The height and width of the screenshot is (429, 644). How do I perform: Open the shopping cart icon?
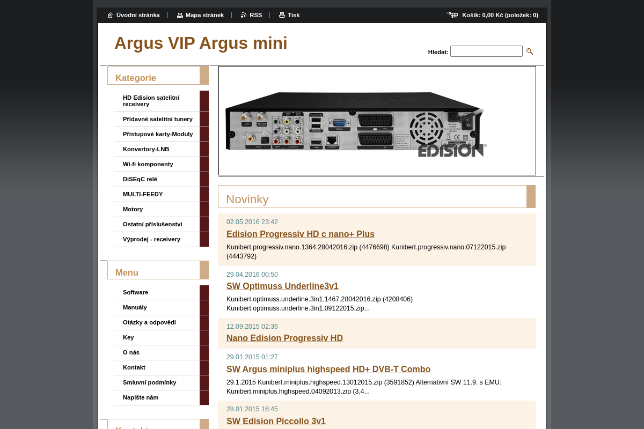tap(452, 15)
